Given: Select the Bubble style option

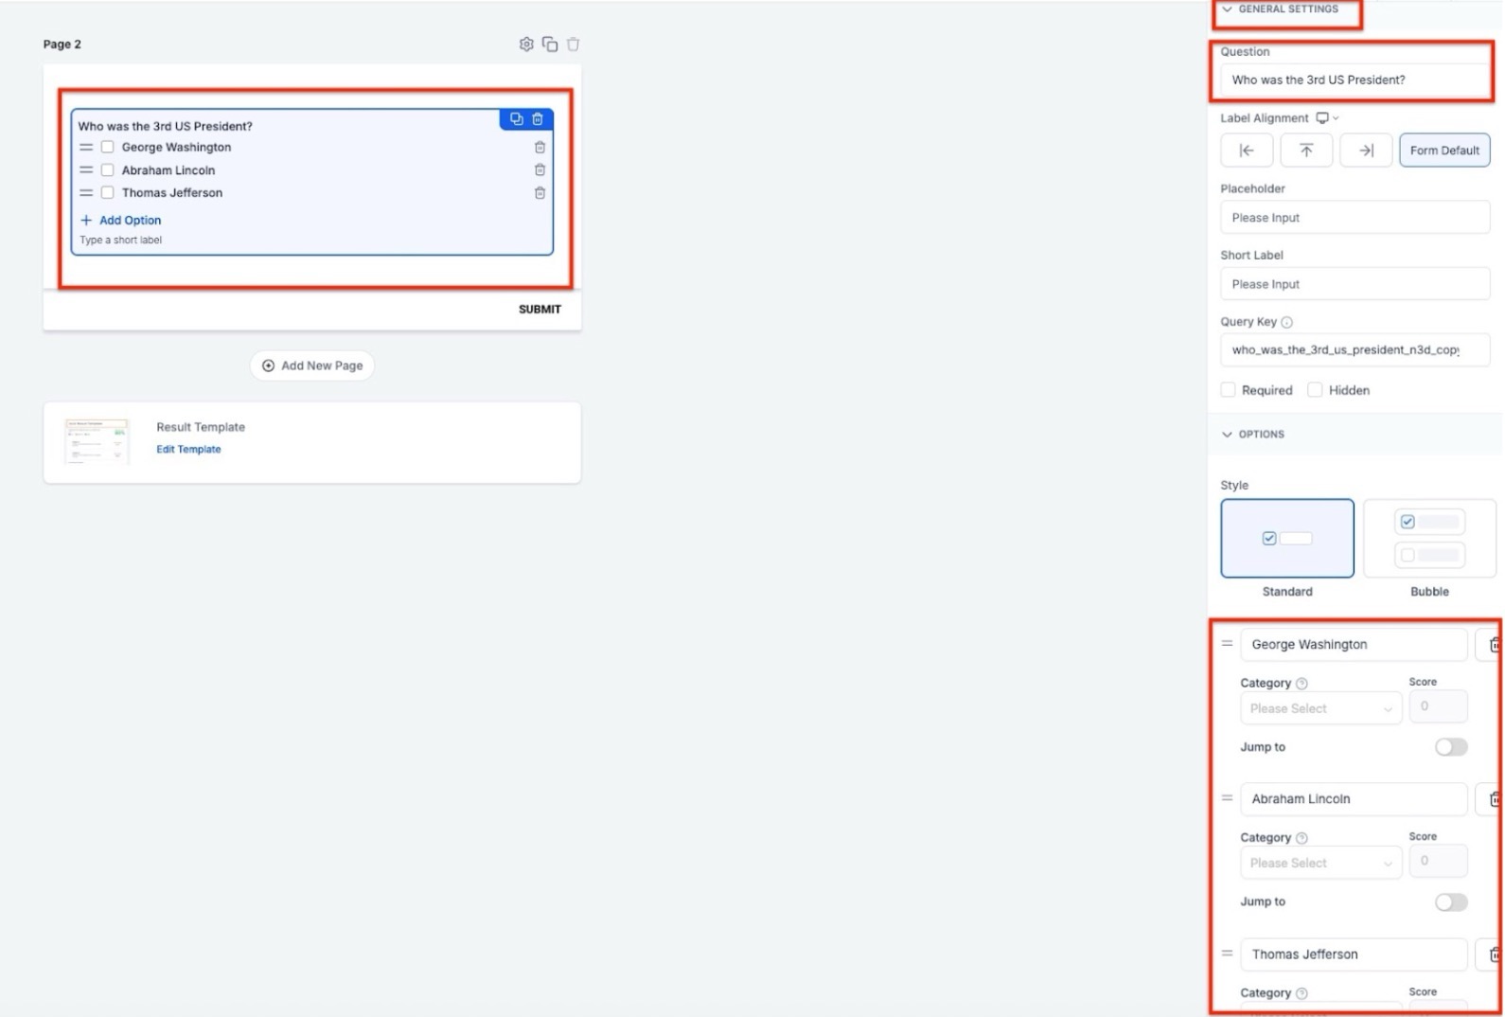Looking at the screenshot, I should [1429, 538].
